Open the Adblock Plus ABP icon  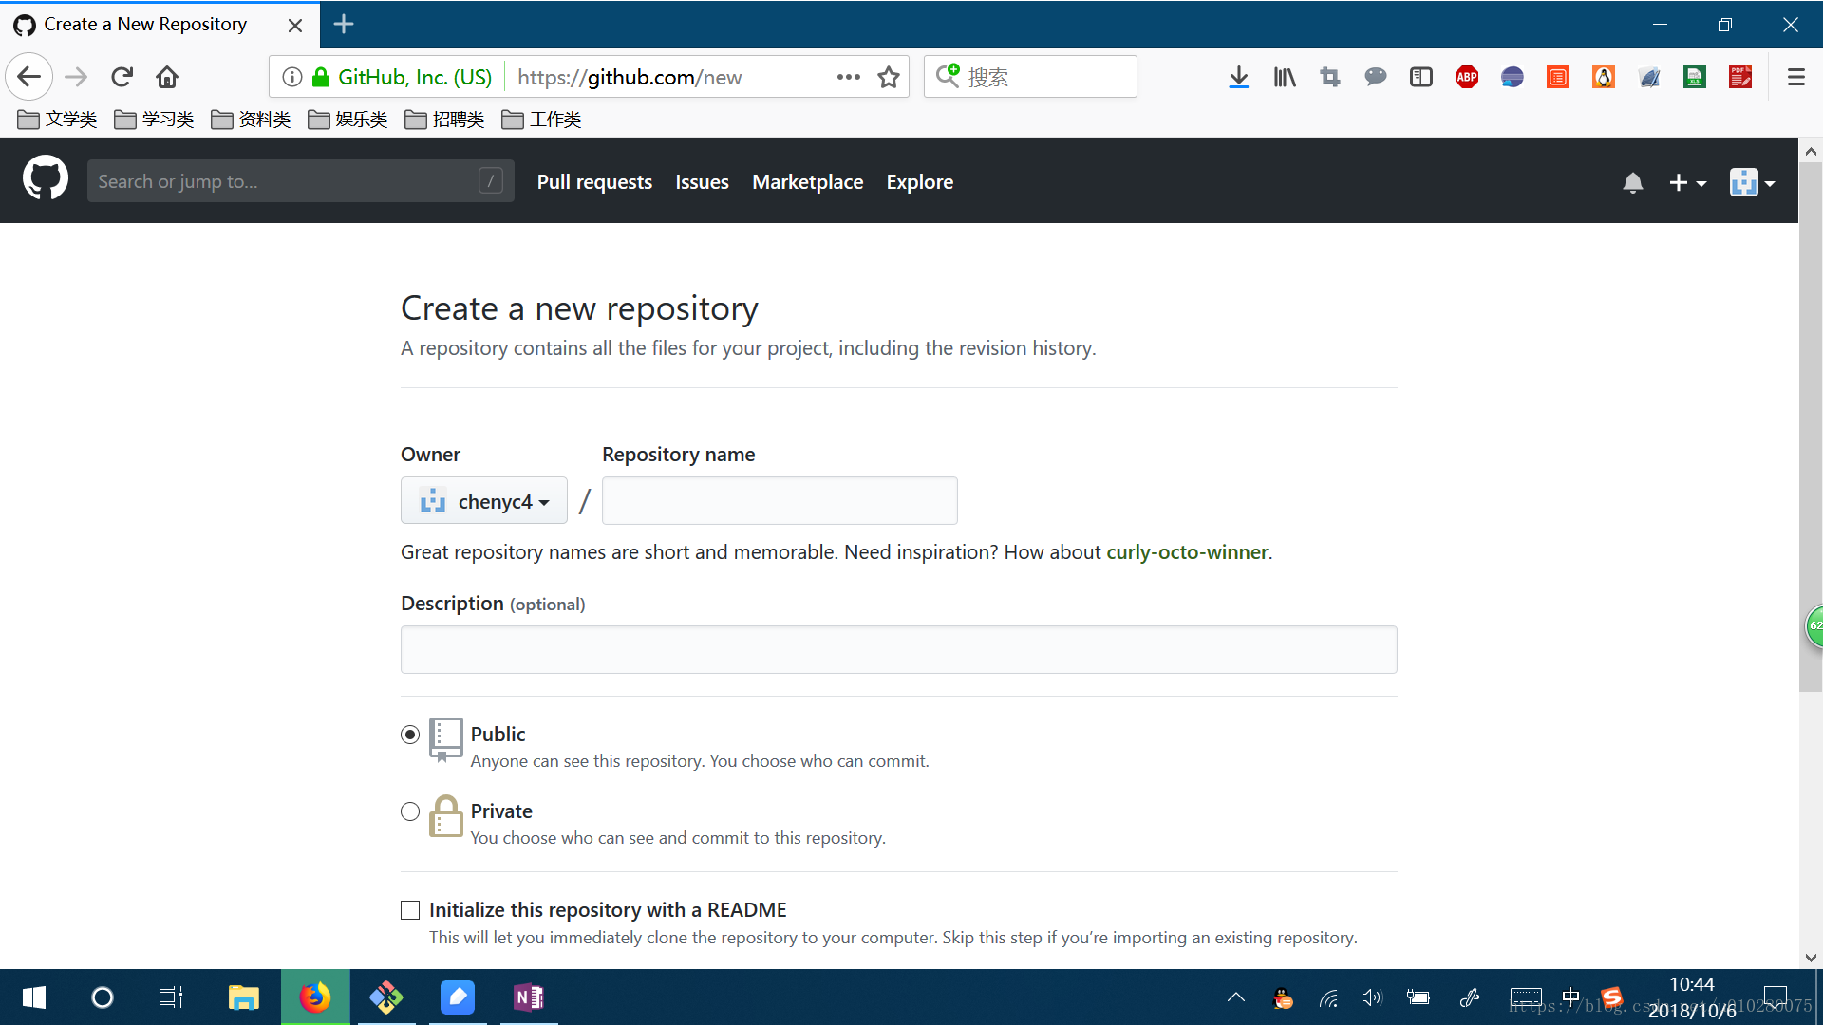point(1467,77)
